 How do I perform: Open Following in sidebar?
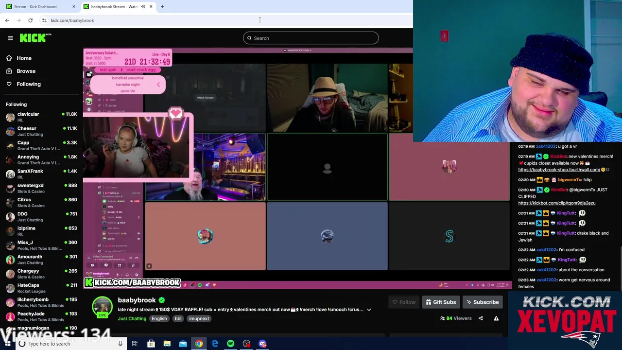tap(29, 84)
